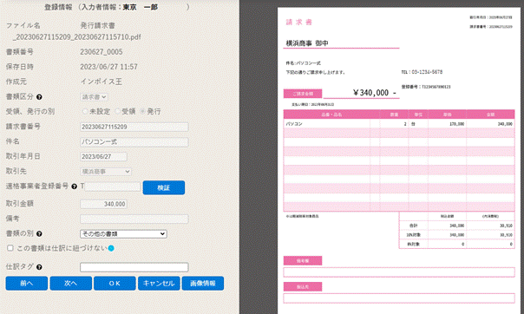Click the キャンセル button

pyautogui.click(x=159, y=284)
